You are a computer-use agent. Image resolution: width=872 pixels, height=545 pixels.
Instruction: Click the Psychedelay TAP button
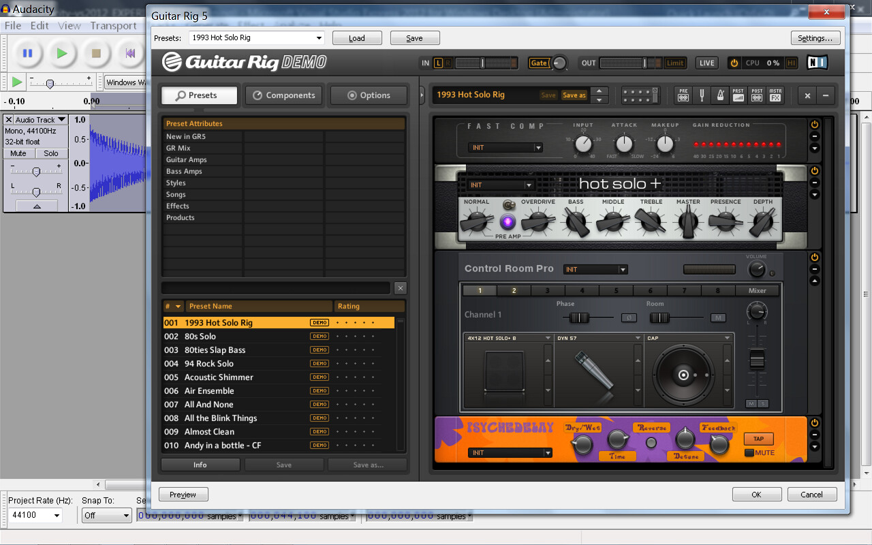coord(759,439)
